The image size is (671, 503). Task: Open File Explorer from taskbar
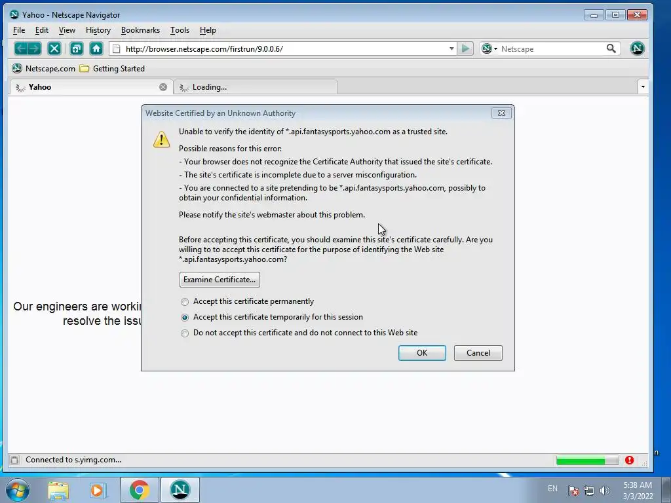pos(58,490)
